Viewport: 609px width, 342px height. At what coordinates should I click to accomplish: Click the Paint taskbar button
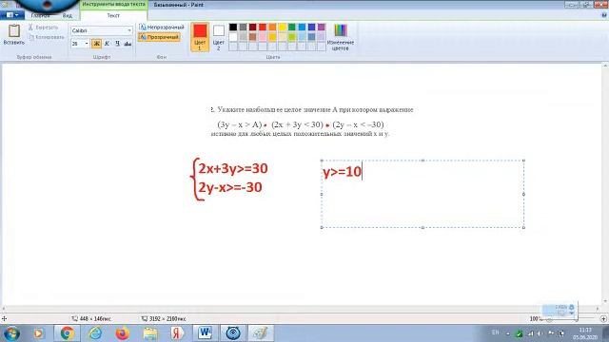261,333
